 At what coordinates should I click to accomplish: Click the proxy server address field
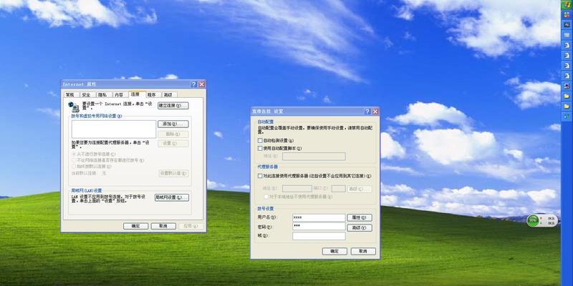pyautogui.click(x=297, y=189)
